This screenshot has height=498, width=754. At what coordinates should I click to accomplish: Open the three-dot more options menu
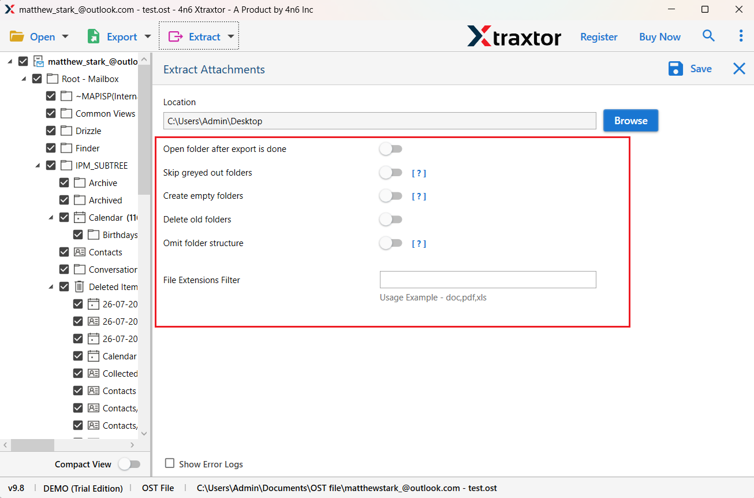pos(741,36)
